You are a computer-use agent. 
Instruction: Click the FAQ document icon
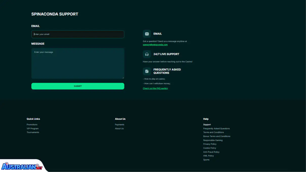(147, 71)
